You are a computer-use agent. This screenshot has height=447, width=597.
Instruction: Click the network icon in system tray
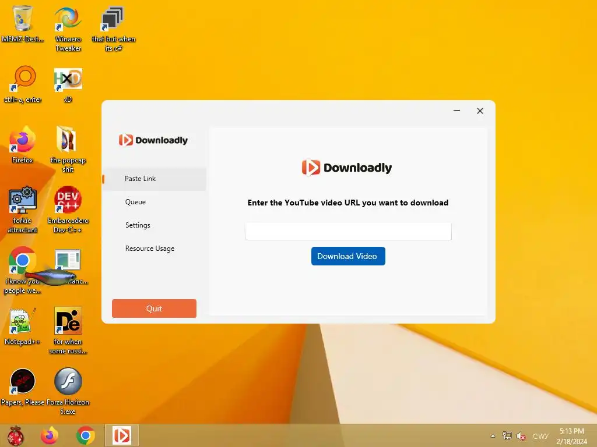click(x=507, y=436)
